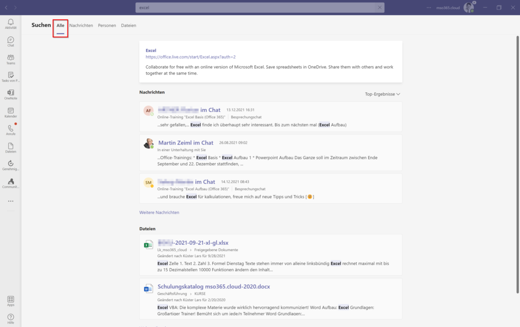The width and height of the screenshot is (520, 327).
Task: Click the Excel file icon of xlsx result
Action: (x=148, y=244)
